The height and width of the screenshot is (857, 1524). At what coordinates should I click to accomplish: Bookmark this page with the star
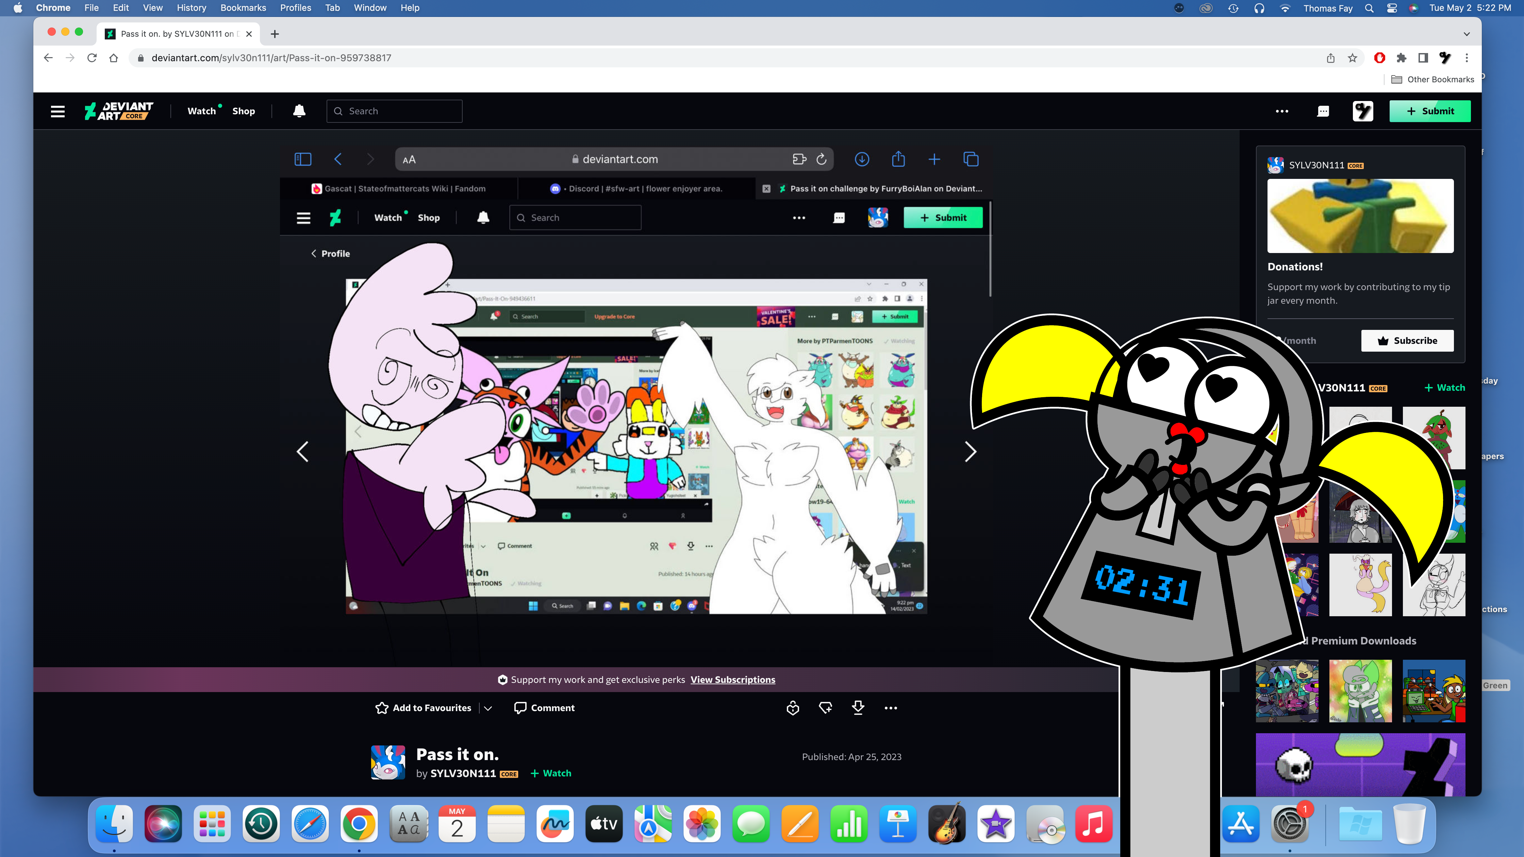click(1353, 58)
